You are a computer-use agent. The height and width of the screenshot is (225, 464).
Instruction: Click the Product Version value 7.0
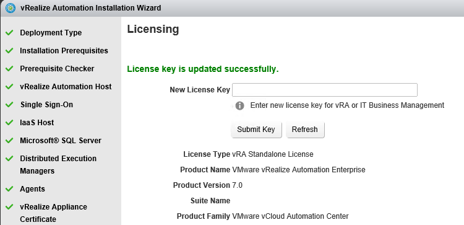point(238,185)
